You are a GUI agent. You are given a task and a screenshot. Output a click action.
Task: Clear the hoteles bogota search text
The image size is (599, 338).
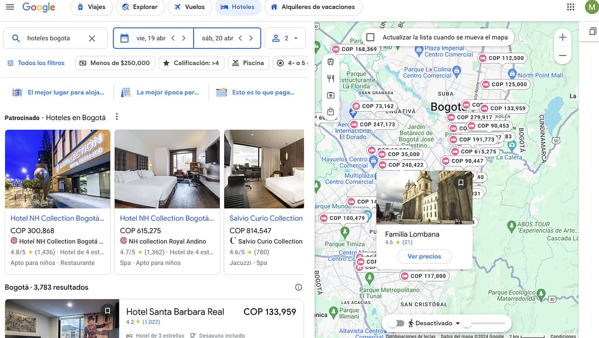(92, 38)
